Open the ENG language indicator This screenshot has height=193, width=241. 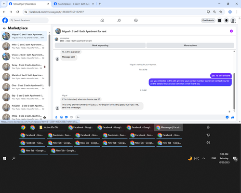pyautogui.click(x=214, y=158)
